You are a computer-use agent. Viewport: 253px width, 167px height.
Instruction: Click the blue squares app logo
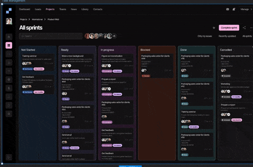tap(9, 11)
